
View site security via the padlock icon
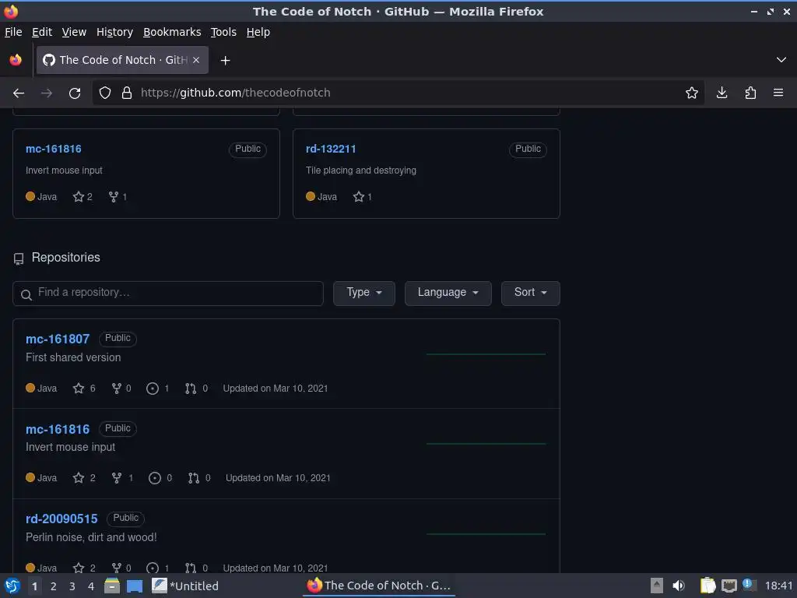coord(127,93)
